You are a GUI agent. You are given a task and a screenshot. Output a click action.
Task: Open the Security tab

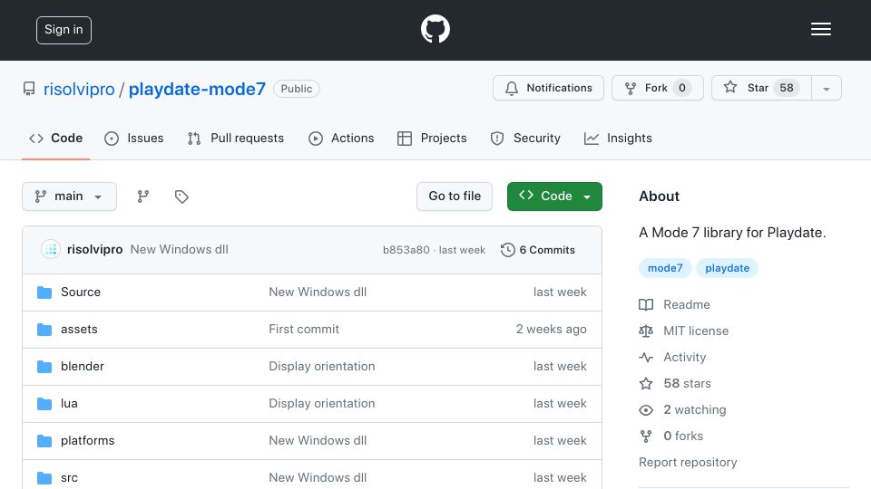[x=525, y=138]
